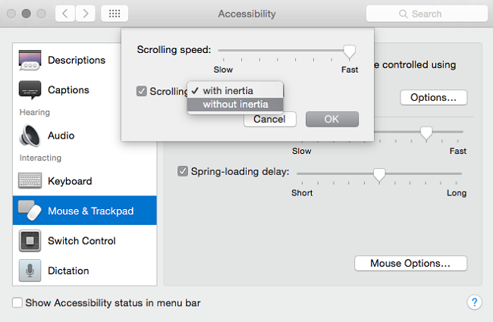Focus the Search field
This screenshot has width=493, height=322.
[x=427, y=14]
